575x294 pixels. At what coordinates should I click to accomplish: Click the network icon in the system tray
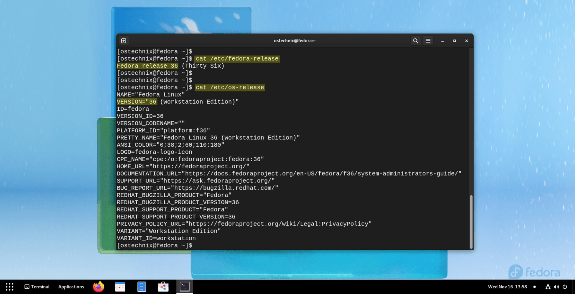[x=547, y=287]
